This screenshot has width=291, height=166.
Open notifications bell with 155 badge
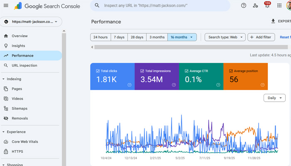tap(267, 5)
